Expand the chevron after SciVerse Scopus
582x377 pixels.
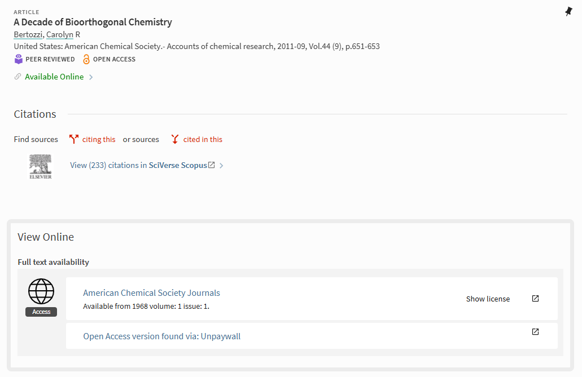221,166
